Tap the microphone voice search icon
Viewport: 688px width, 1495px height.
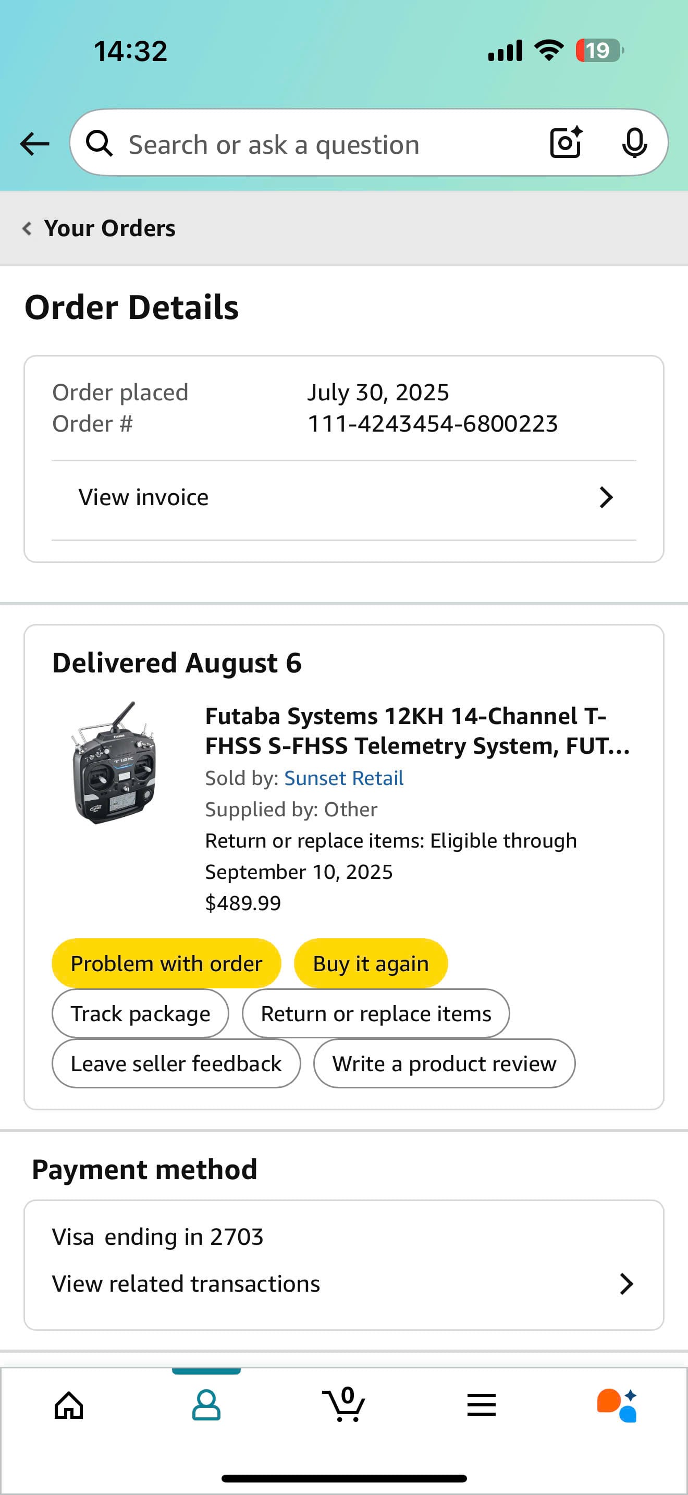tap(634, 143)
